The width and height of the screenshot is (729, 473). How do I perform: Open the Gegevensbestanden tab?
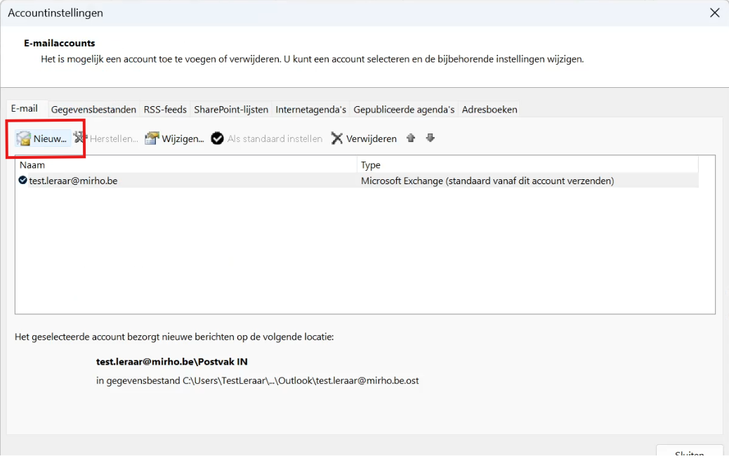[x=93, y=110]
